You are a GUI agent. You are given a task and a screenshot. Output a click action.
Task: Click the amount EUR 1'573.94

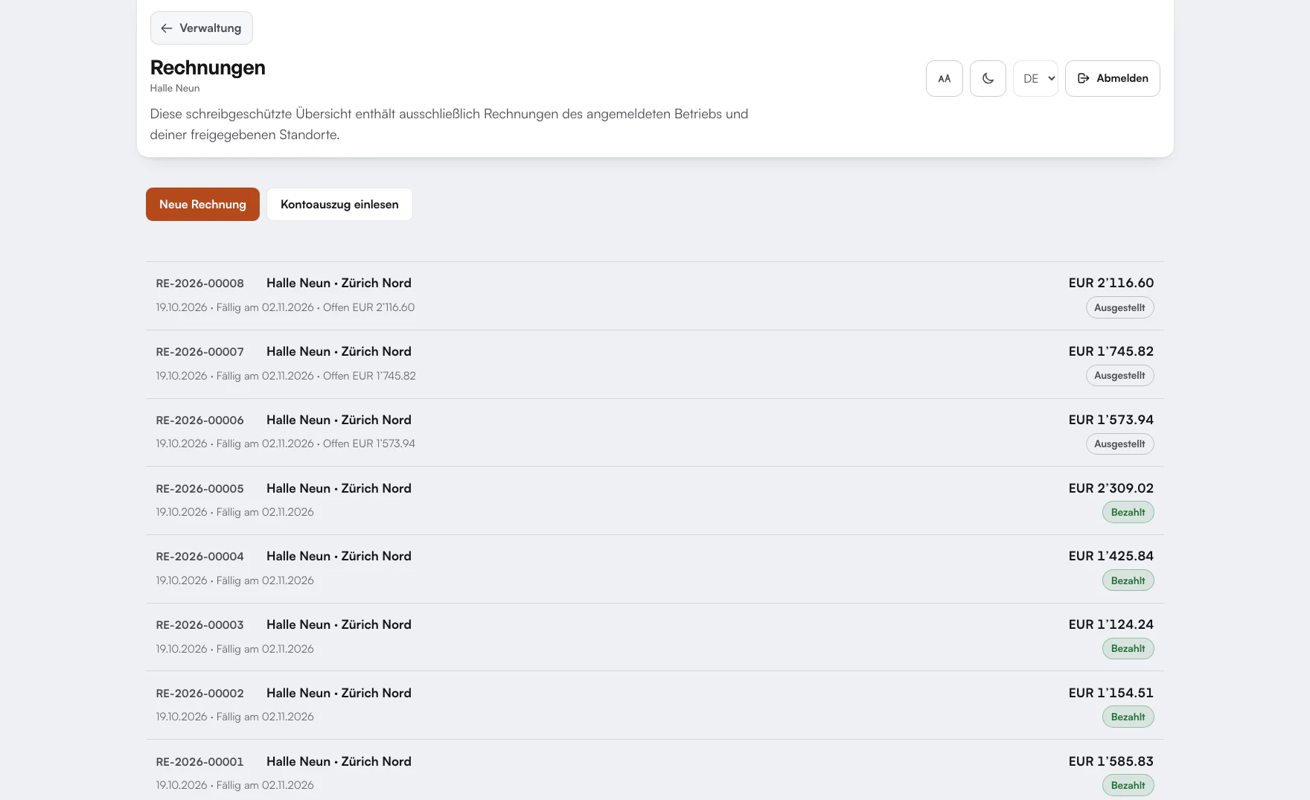[x=1111, y=420]
